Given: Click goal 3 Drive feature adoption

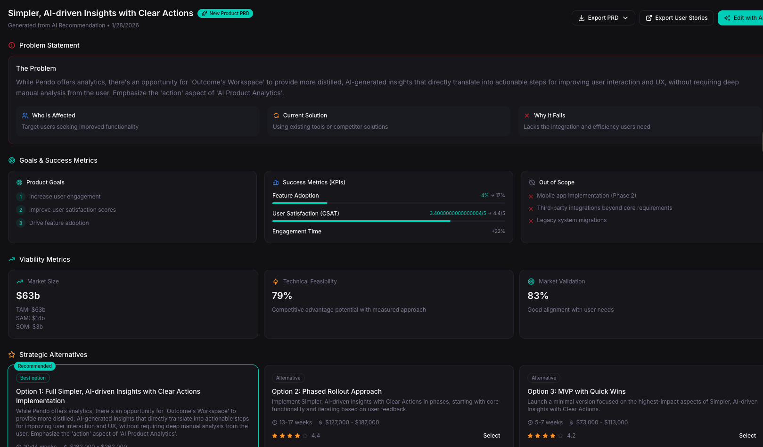Looking at the screenshot, I should (x=59, y=223).
